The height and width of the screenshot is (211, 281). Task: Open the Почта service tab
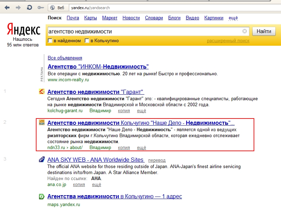point(73,18)
